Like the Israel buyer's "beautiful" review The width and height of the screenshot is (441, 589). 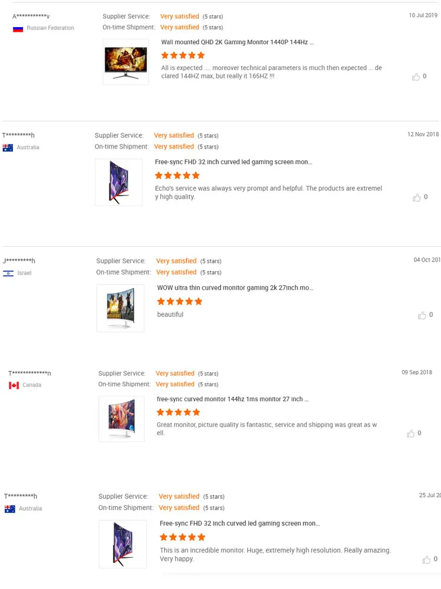click(x=422, y=315)
